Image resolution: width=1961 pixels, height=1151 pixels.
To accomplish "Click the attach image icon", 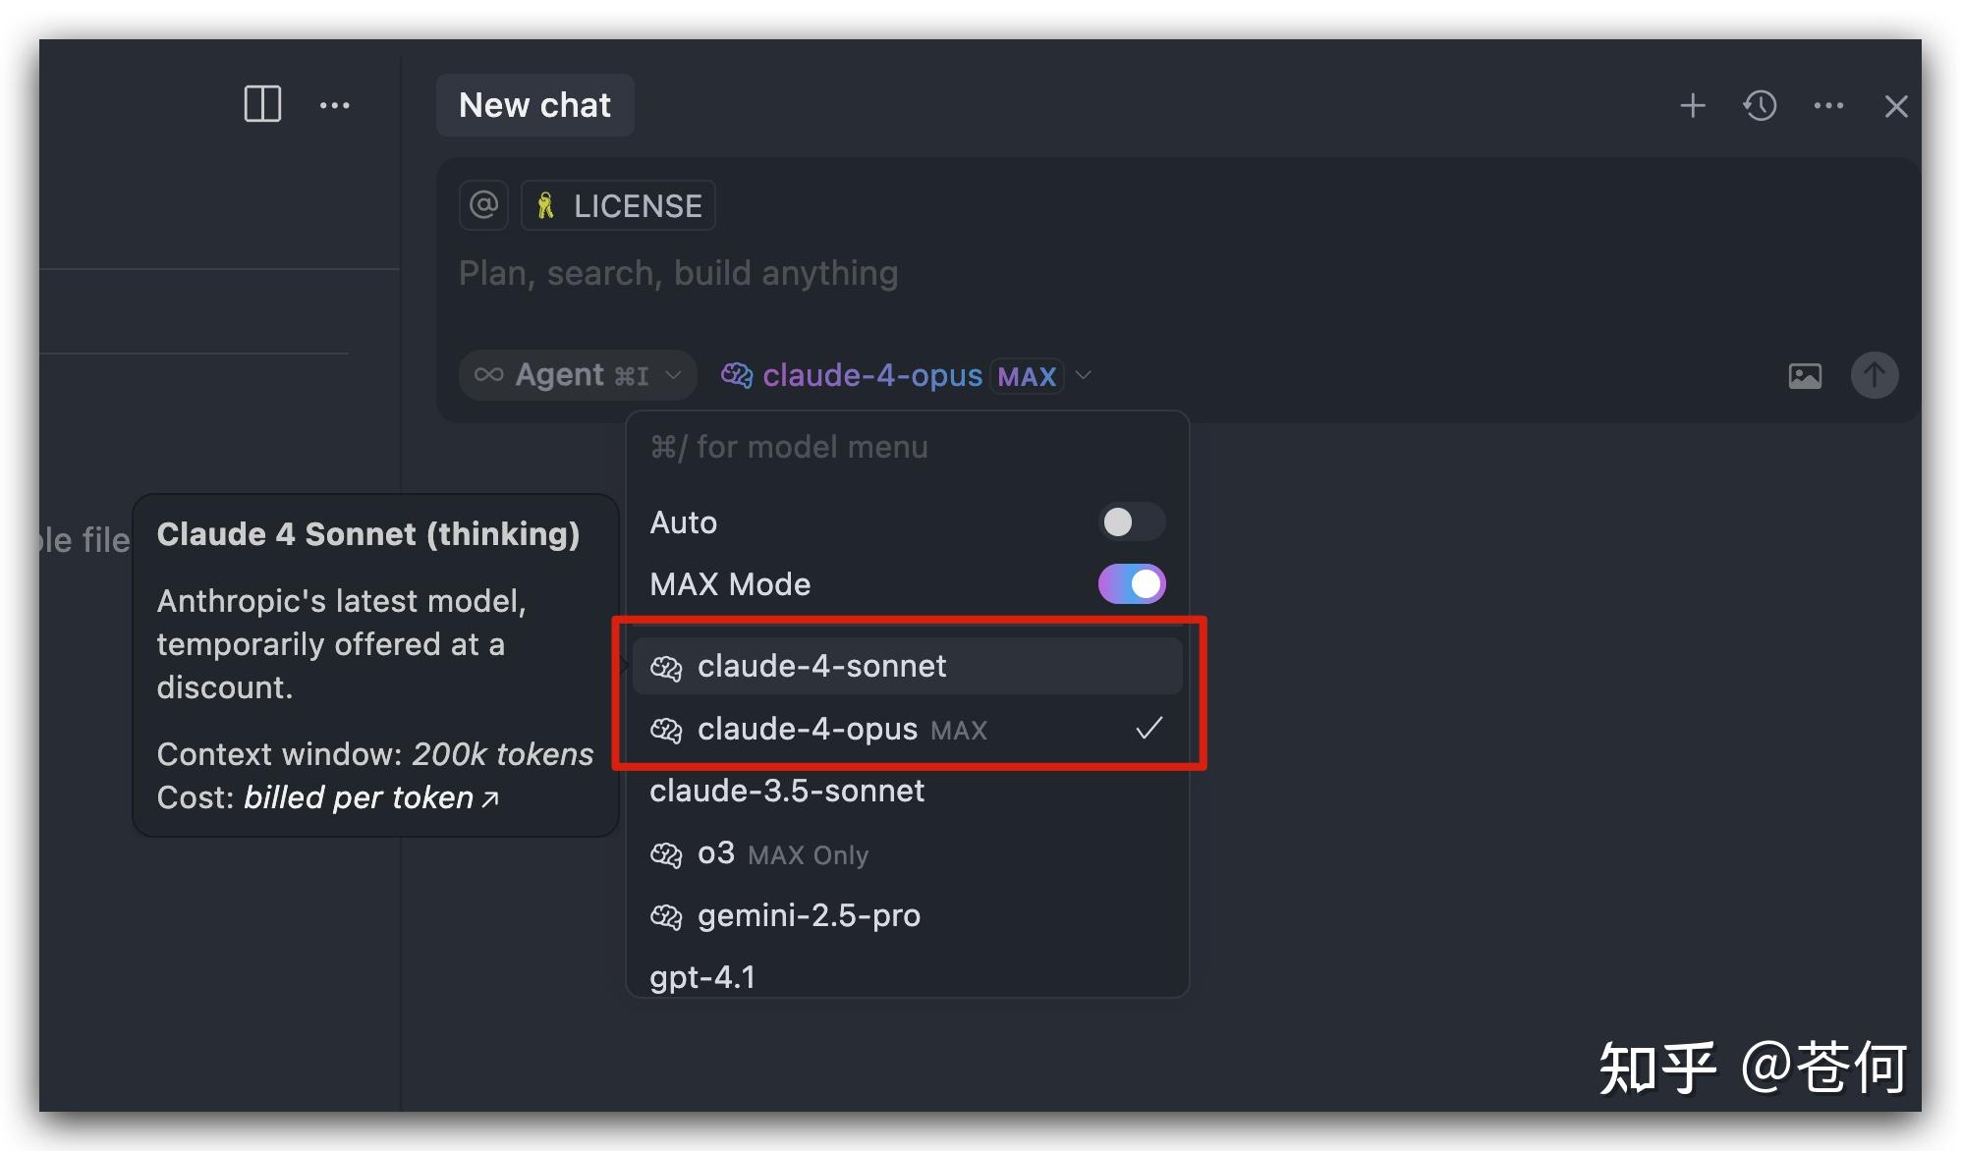I will [1804, 375].
